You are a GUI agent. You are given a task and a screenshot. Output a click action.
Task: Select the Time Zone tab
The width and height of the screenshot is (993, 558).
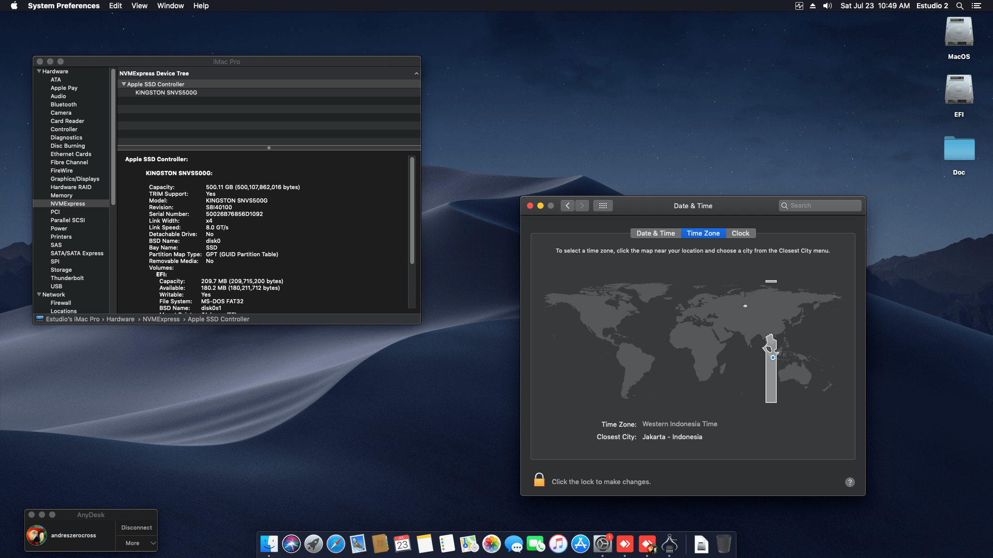click(703, 234)
